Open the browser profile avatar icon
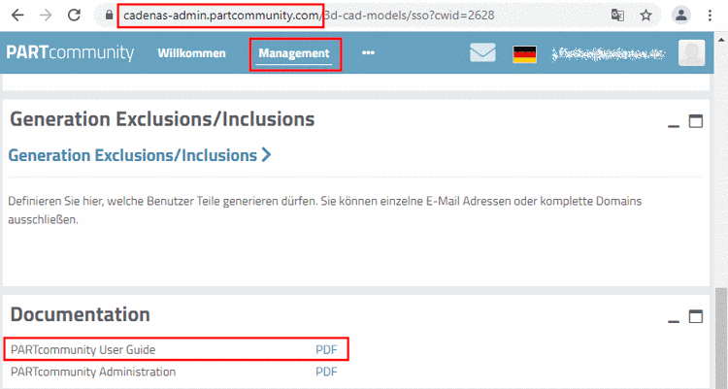Image resolution: width=728 pixels, height=389 pixels. point(681,16)
